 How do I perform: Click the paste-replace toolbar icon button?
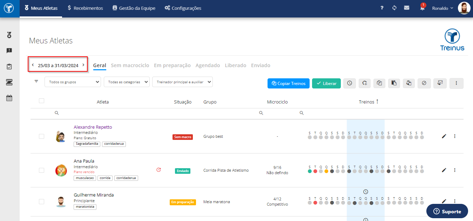point(409,83)
